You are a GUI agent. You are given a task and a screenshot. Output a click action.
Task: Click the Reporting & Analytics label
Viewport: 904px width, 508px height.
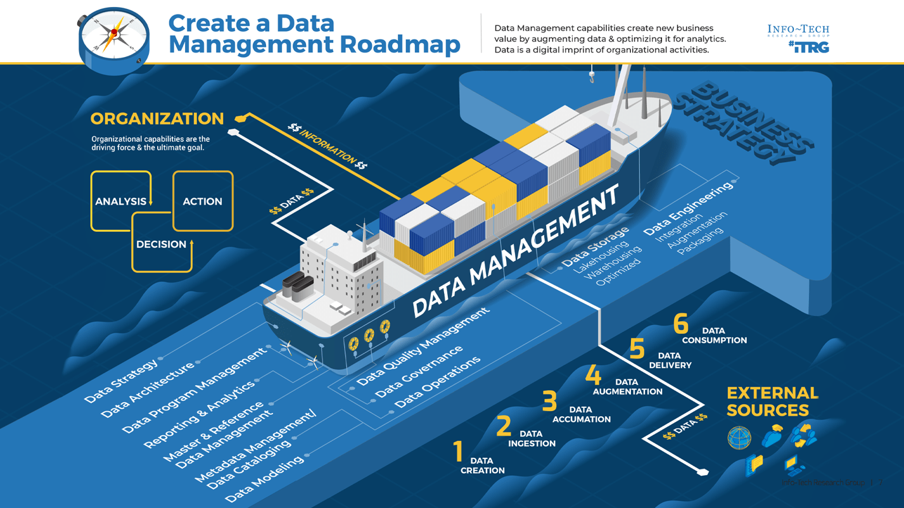tap(200, 415)
